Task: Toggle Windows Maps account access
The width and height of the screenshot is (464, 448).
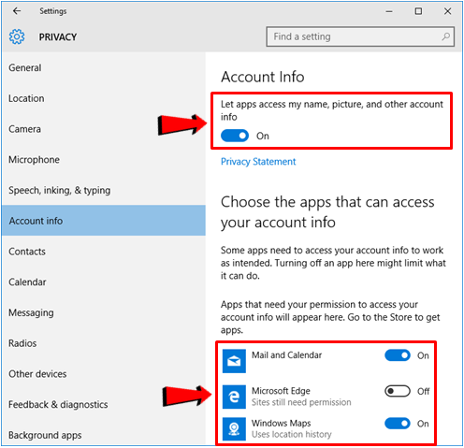Action: tap(398, 423)
